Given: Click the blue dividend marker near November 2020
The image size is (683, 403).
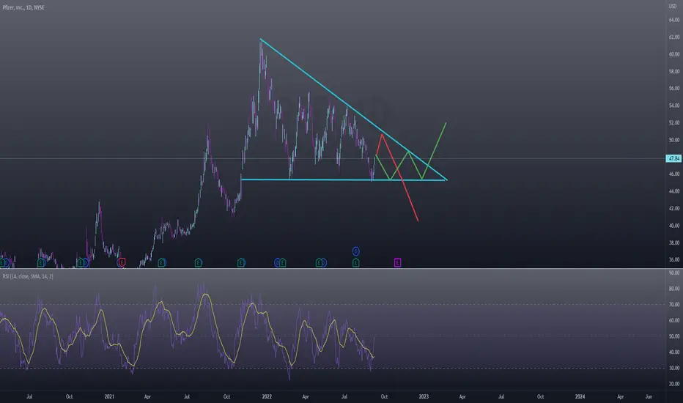Looking at the screenshot, I should tap(85, 262).
